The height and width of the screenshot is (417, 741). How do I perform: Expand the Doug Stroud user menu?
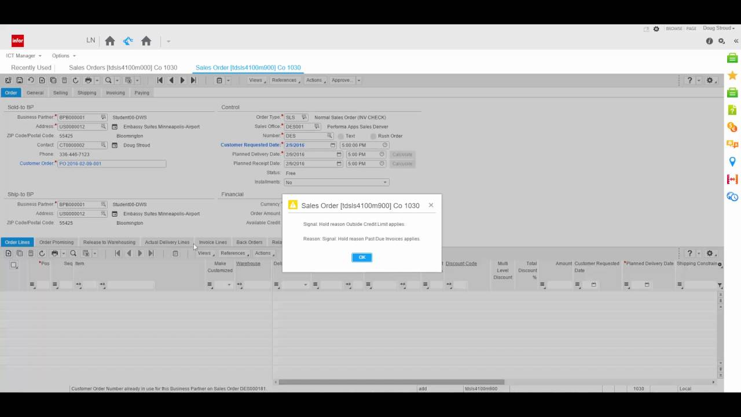(718, 28)
